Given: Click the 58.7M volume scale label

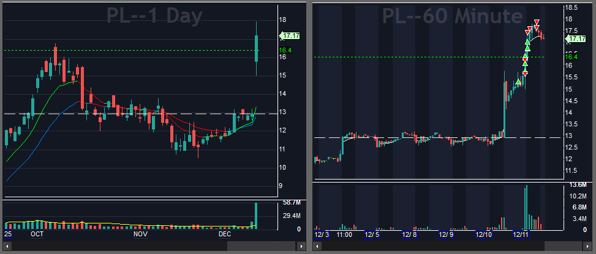Looking at the screenshot, I should [x=292, y=203].
